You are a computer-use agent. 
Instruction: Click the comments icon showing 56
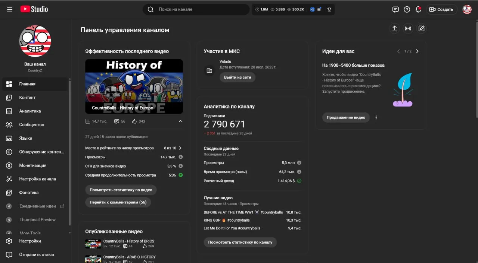pyautogui.click(x=117, y=121)
